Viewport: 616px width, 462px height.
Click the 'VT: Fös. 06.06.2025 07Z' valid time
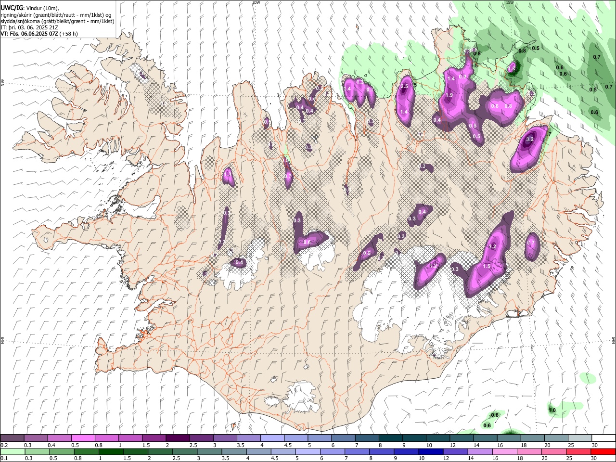coord(29,34)
